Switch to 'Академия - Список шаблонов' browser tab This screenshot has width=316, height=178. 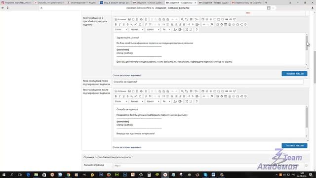coord(148,2)
